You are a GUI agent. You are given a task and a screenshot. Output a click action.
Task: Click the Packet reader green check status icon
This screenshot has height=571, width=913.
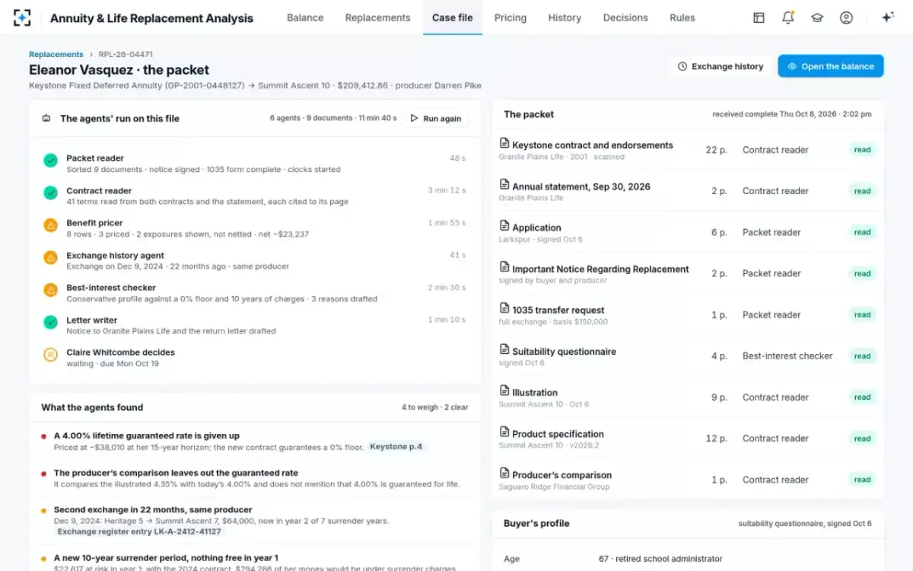(50, 161)
